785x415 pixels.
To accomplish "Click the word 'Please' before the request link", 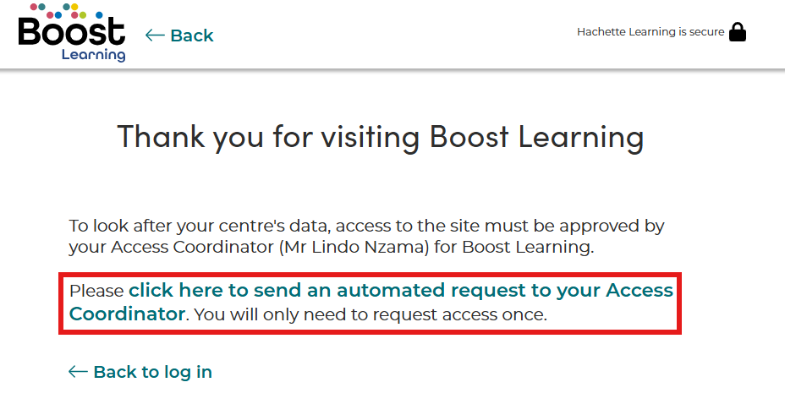I will click(x=96, y=291).
